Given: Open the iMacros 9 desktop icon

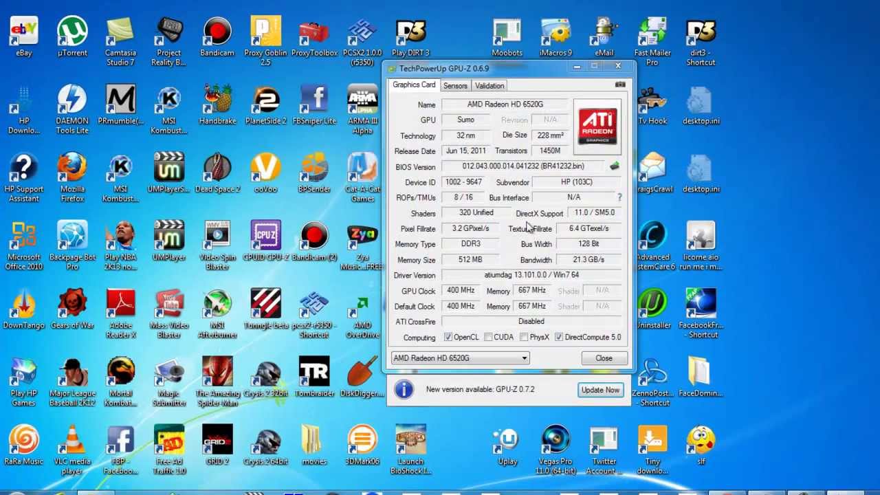Looking at the screenshot, I should pyautogui.click(x=555, y=36).
